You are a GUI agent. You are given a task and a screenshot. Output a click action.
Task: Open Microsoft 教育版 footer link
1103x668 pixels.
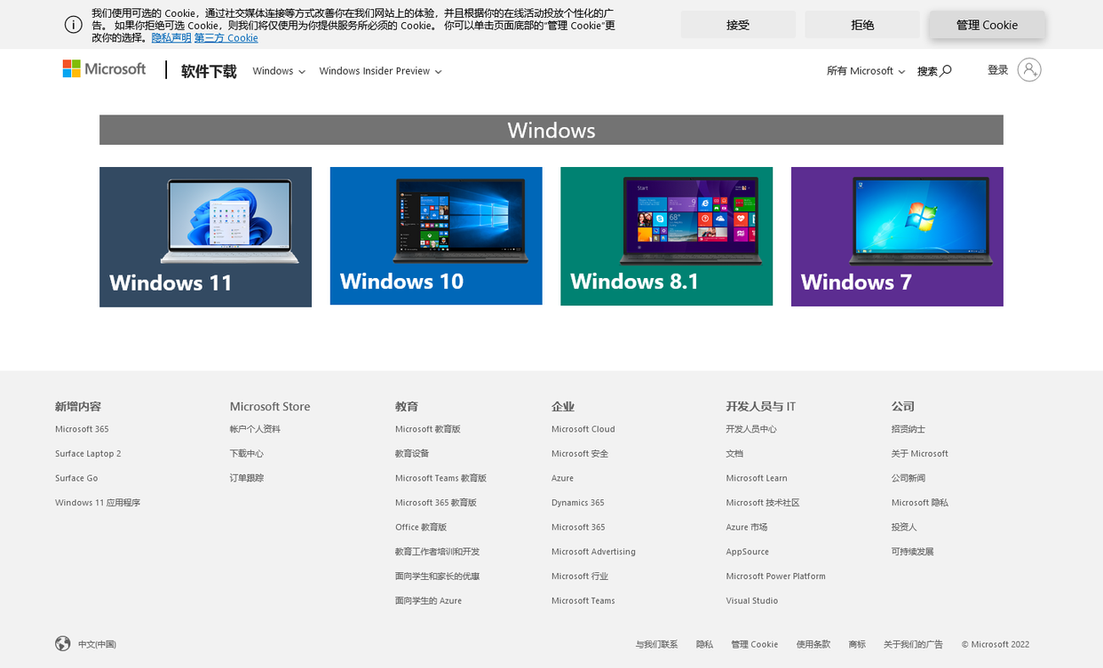428,429
